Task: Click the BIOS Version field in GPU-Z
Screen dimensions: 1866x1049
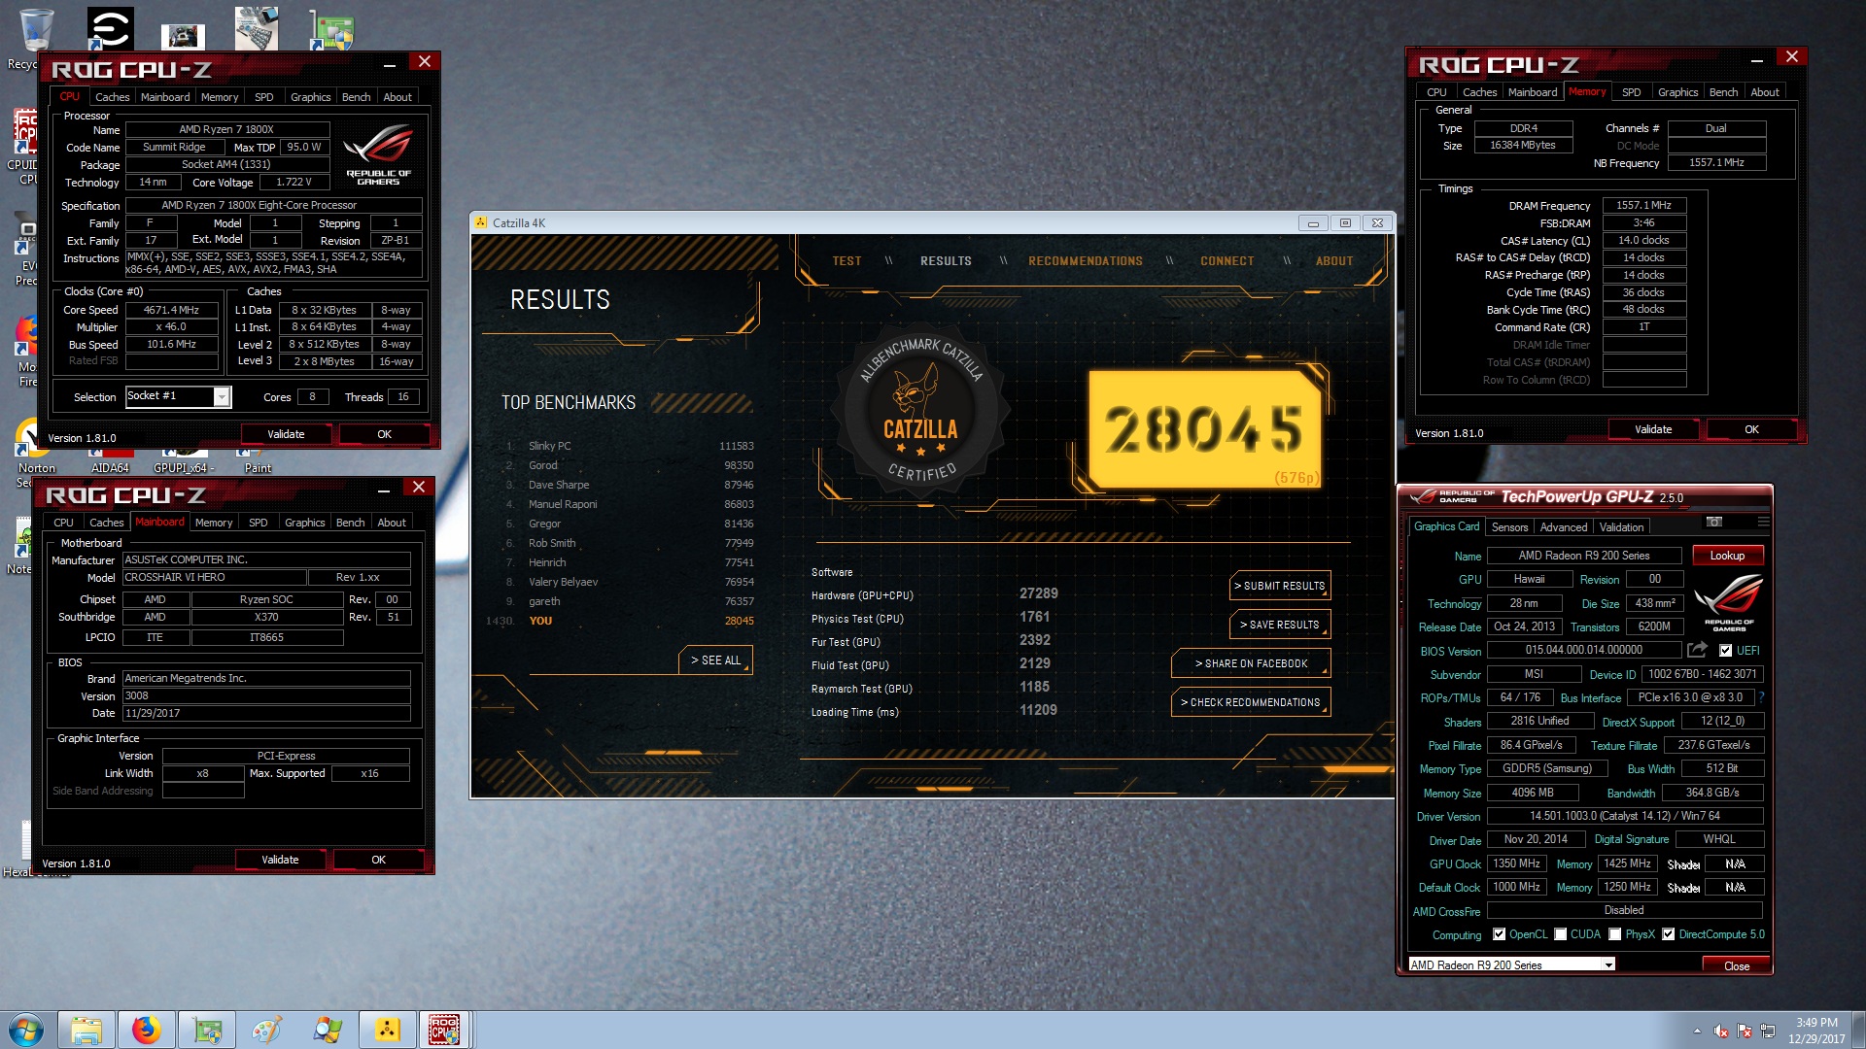Action: 1583,650
